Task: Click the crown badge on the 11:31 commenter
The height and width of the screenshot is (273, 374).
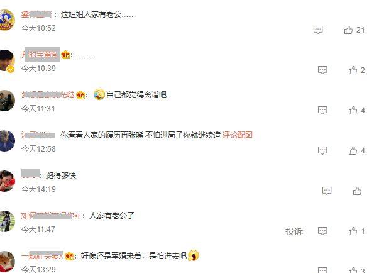Action: click(80, 95)
